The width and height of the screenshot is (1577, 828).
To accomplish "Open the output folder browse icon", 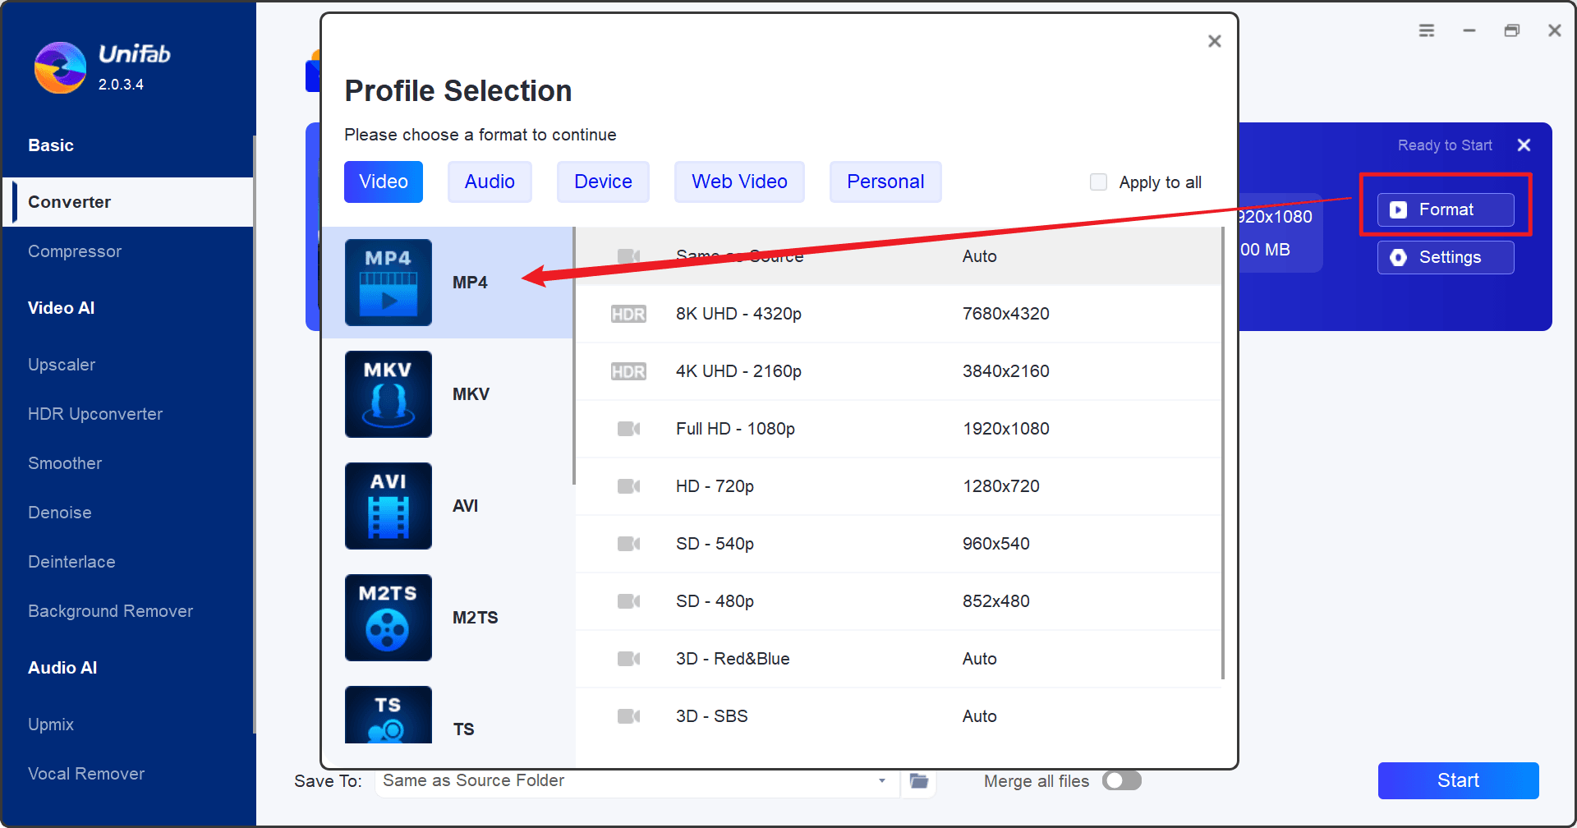I will tap(918, 780).
